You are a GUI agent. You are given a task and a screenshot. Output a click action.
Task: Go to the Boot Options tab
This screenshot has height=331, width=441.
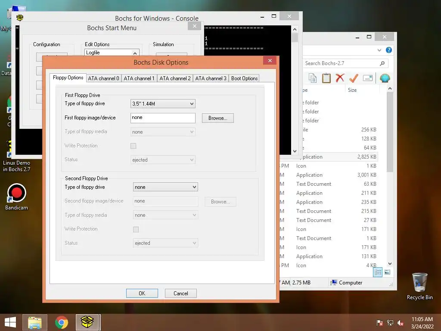245,78
